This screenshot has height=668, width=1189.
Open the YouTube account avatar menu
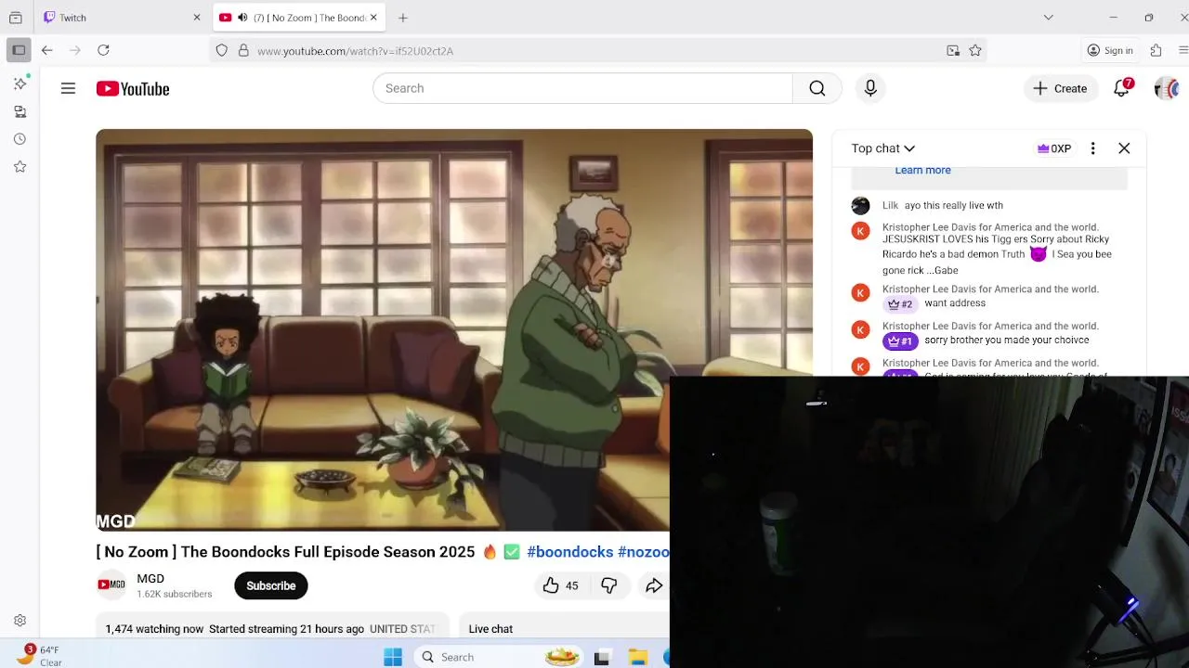[x=1166, y=88]
